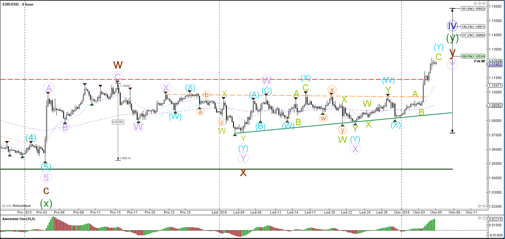Click the Y vs W ratio label
This screenshot has height=239, width=505.
(479, 61)
